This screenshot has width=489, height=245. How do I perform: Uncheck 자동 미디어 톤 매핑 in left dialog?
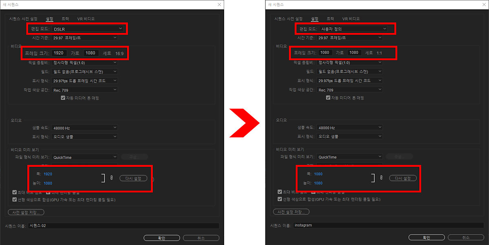coord(63,98)
